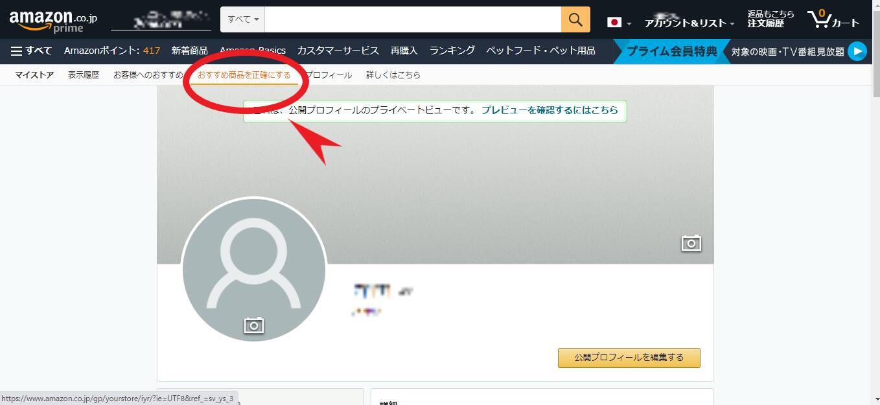Click the orange search magnifier button
The width and height of the screenshot is (880, 405).
pyautogui.click(x=575, y=19)
